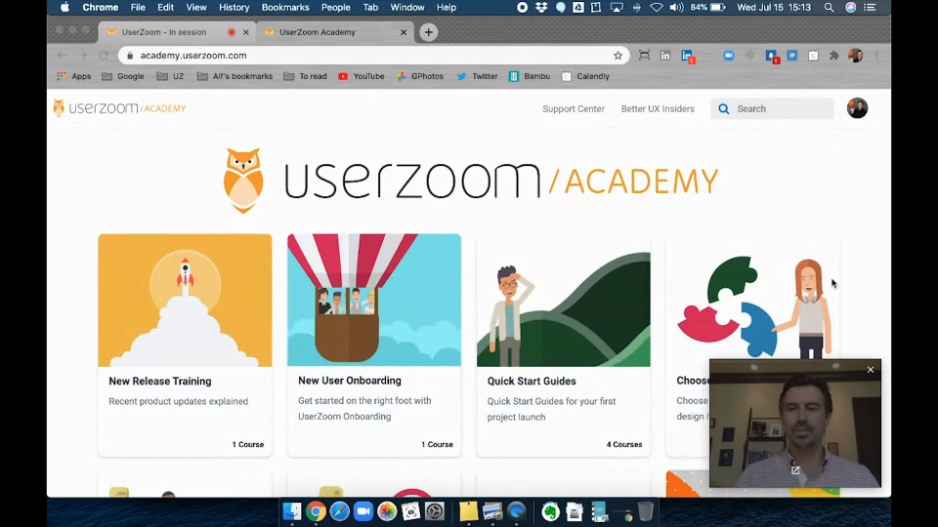Click the blue LinkedIn extension with badge
Screen dimensions: 938x527
tap(687, 57)
